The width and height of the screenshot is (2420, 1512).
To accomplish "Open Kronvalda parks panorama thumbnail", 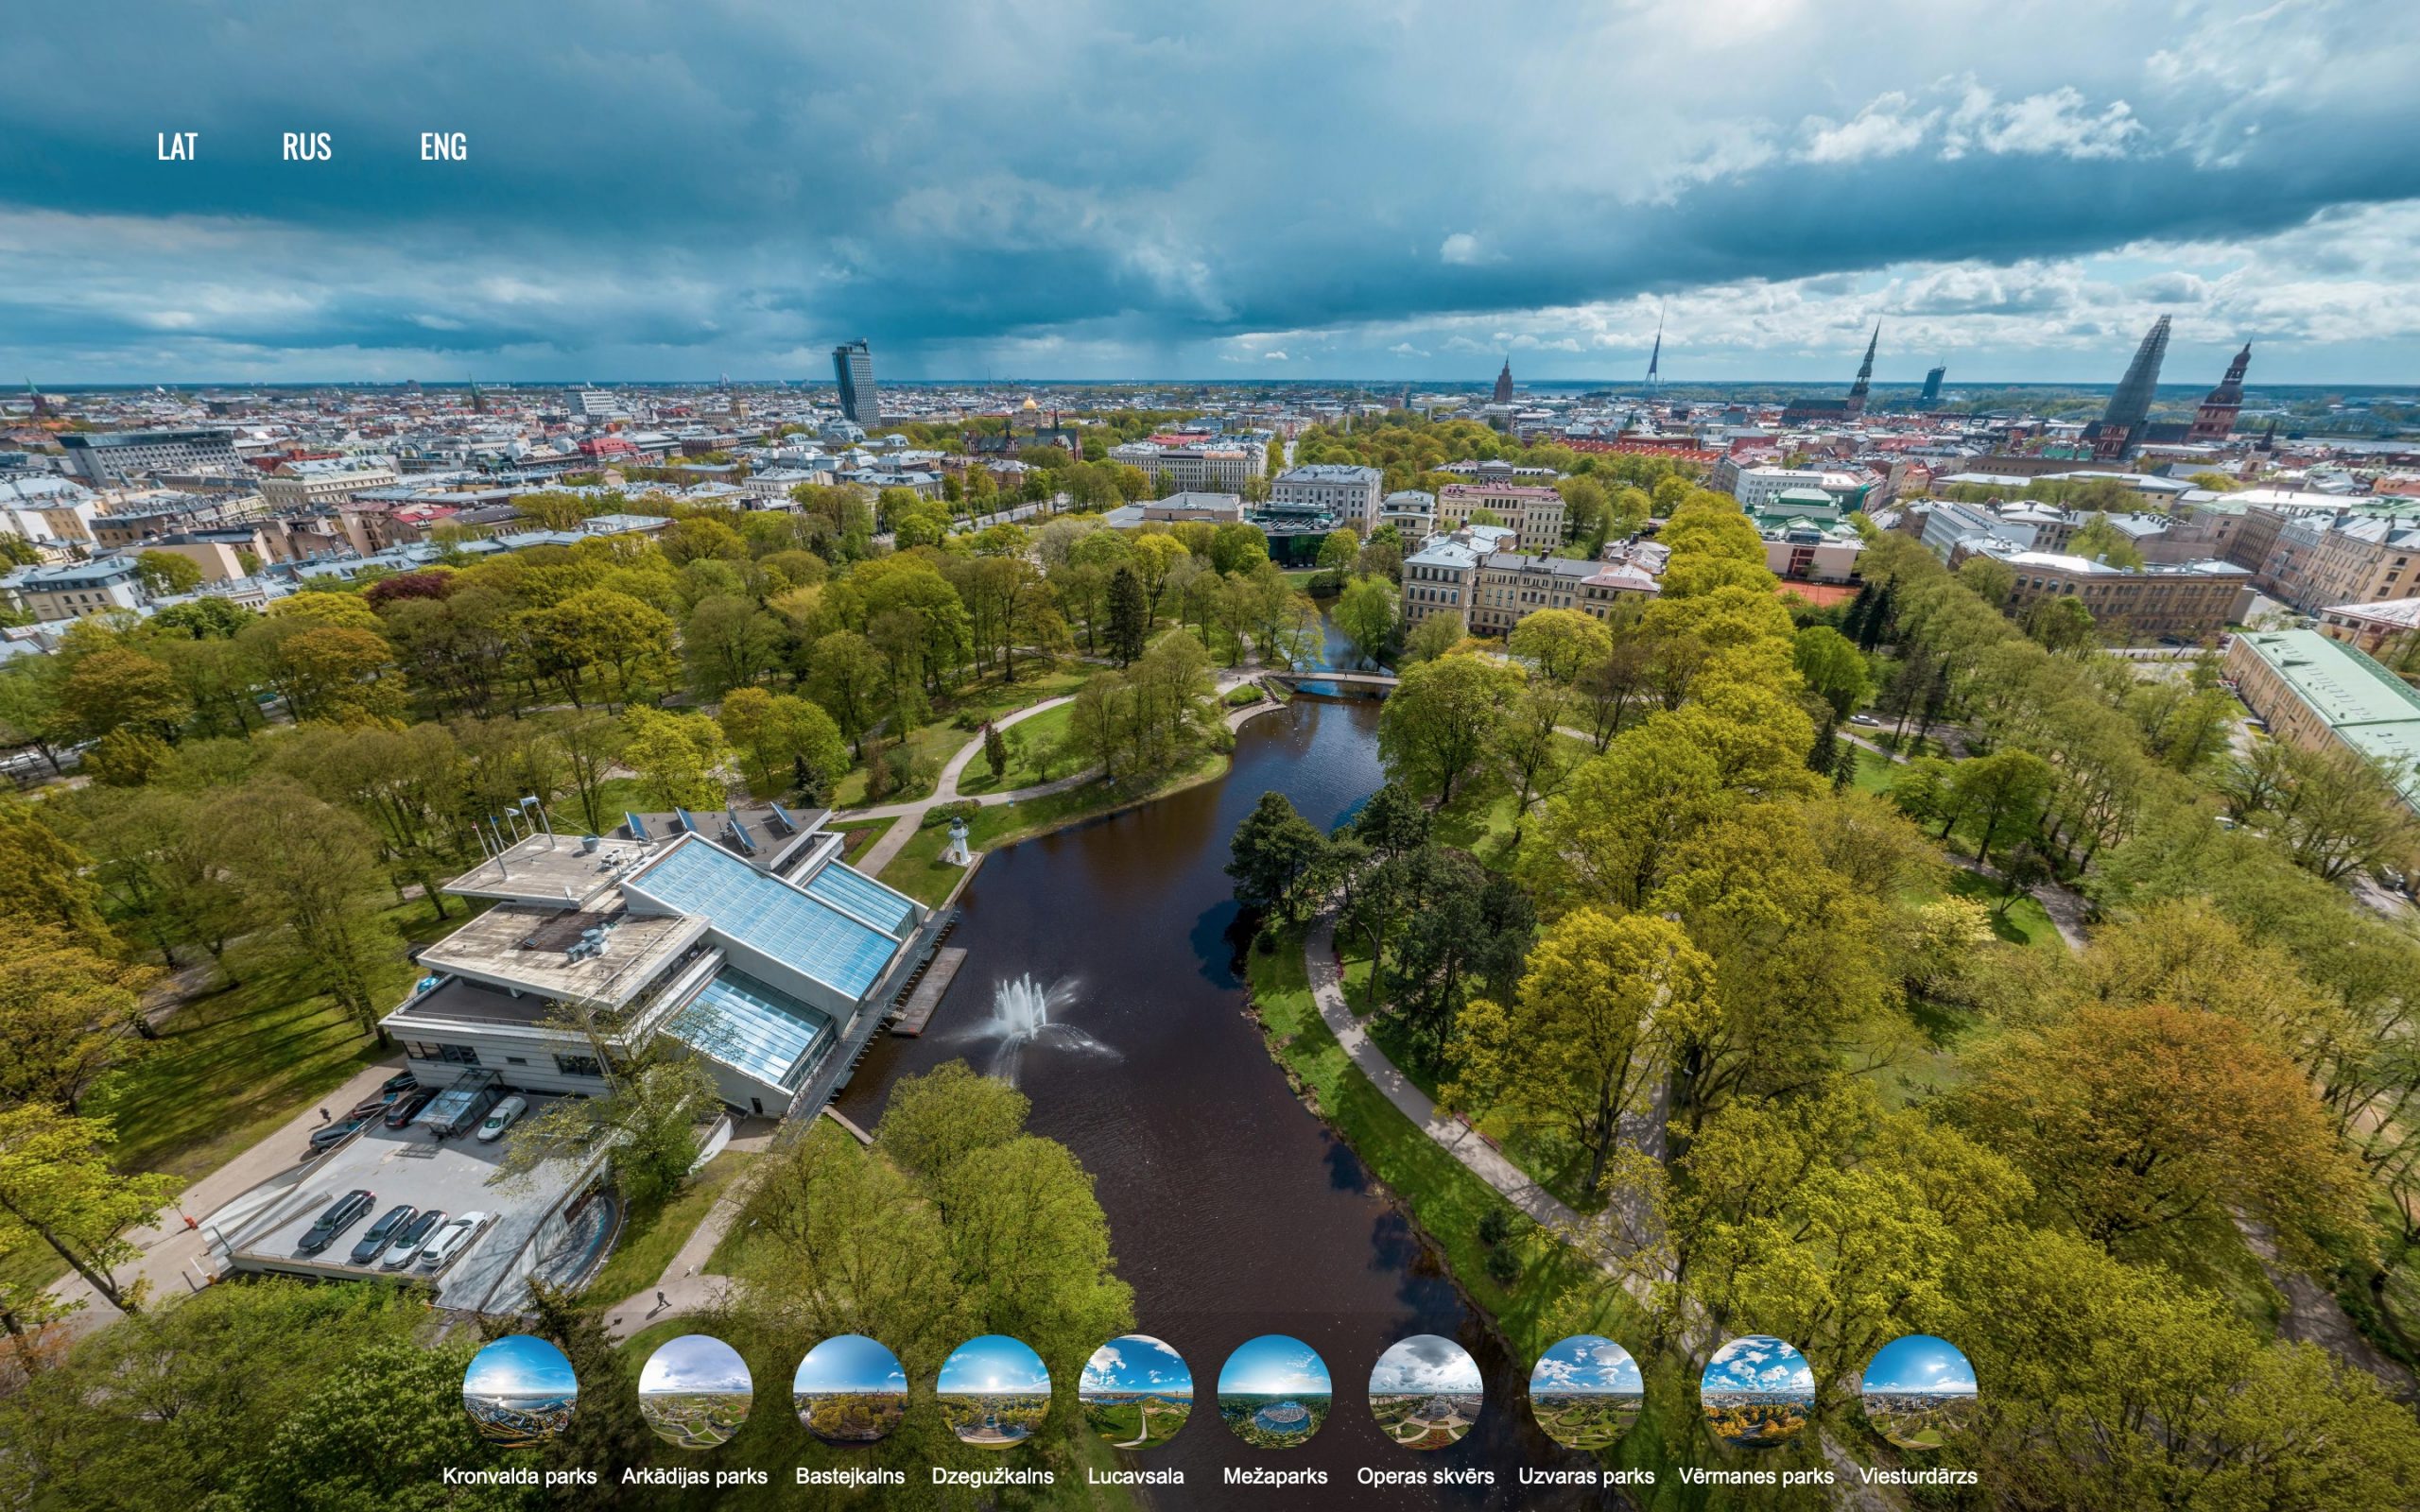I will click(x=520, y=1391).
